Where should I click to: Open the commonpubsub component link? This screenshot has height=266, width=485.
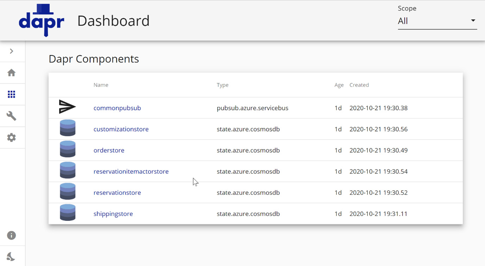tap(117, 108)
